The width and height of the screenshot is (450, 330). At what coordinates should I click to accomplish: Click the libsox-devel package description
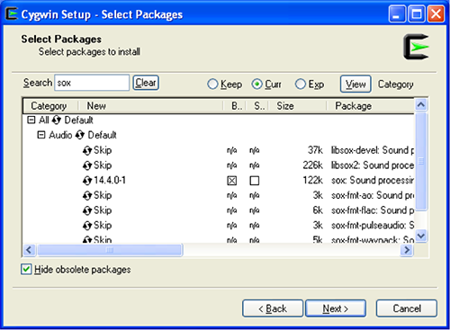coord(373,150)
